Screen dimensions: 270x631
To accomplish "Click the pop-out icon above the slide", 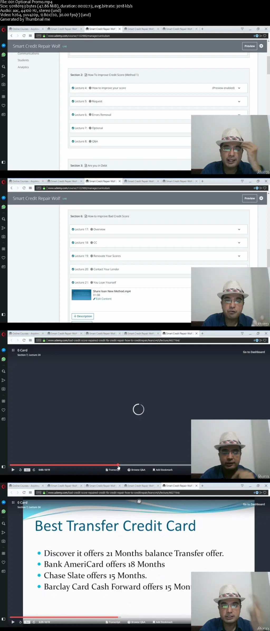I will coord(139,501).
